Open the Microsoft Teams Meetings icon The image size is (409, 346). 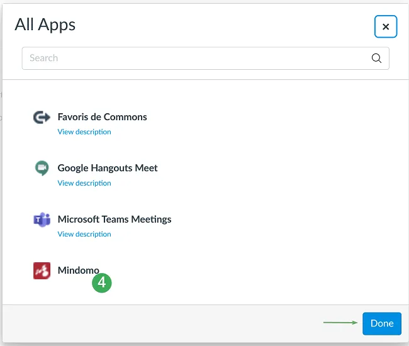[x=42, y=220]
